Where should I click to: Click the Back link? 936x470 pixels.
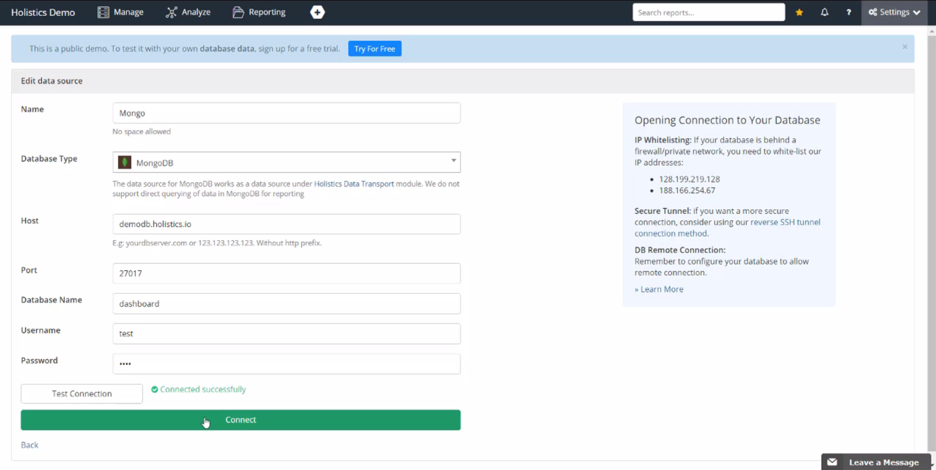click(30, 445)
